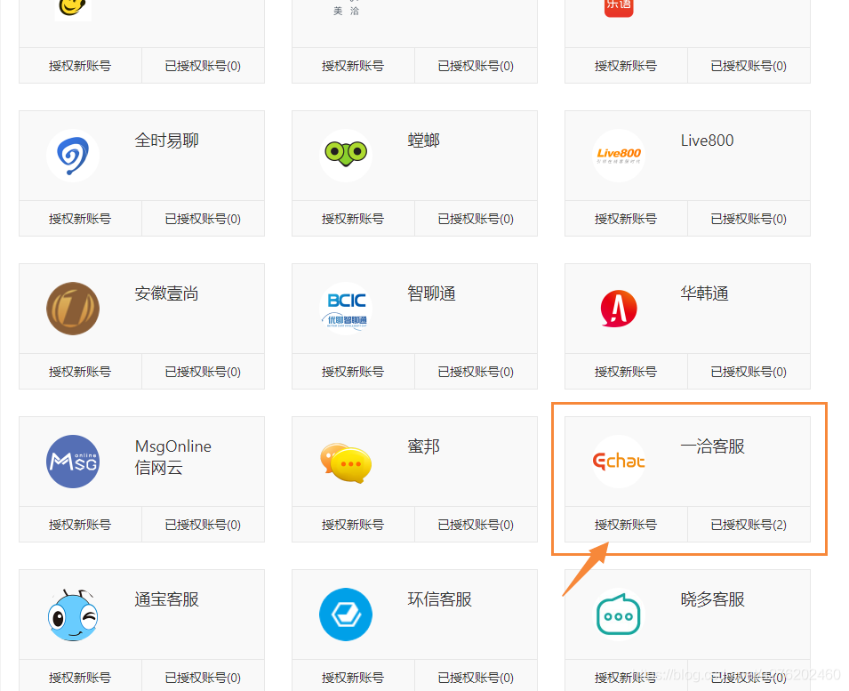Click the 环信客服 blue circle logo
The width and height of the screenshot is (849, 691).
point(346,615)
